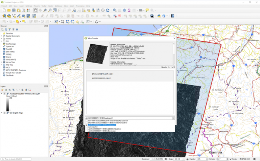Open the Raster menu
Screen dimensions: 260x161
(51, 6)
